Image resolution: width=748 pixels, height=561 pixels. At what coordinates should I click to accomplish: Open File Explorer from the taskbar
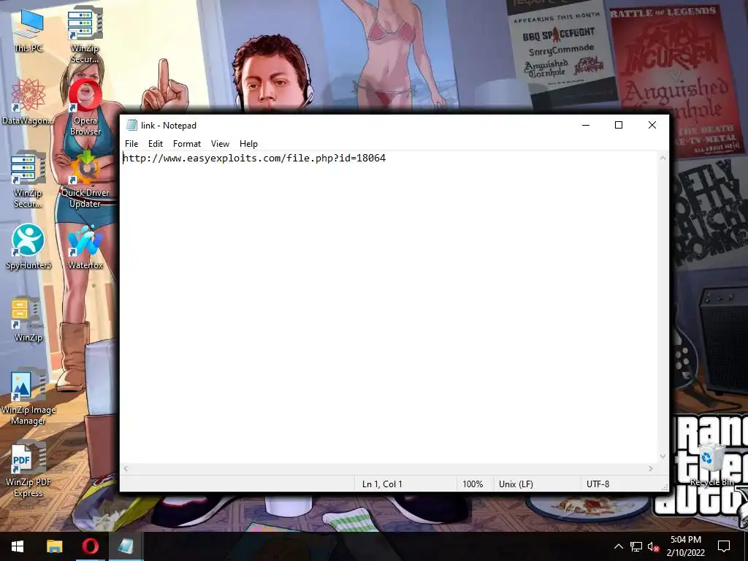click(x=54, y=546)
